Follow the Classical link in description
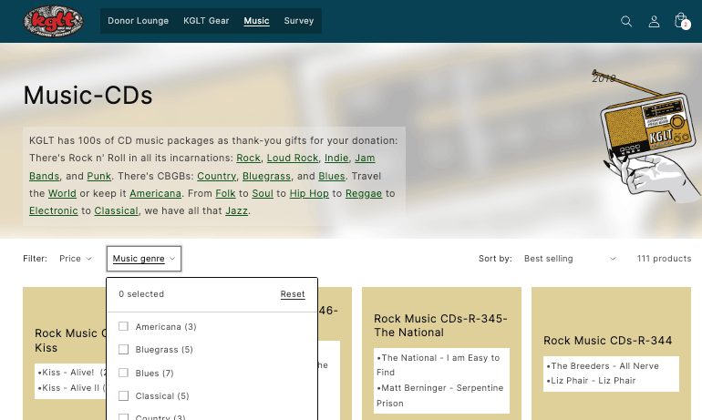 [116, 210]
